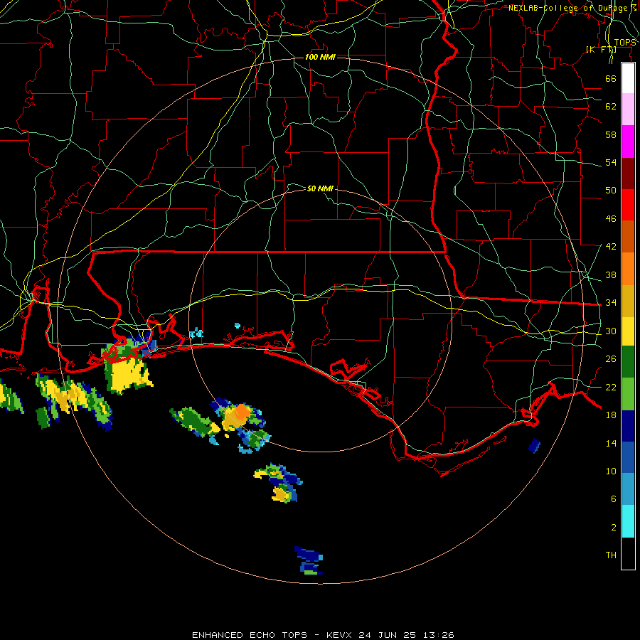Viewport: 640px width, 640px height.
Task: Click the large yellow echo offshore of bay
Action: pos(127,374)
